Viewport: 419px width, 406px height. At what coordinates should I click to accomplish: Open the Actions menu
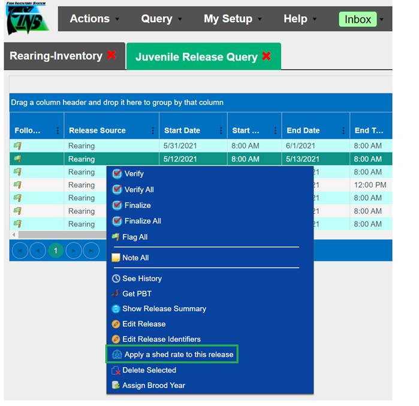(94, 19)
